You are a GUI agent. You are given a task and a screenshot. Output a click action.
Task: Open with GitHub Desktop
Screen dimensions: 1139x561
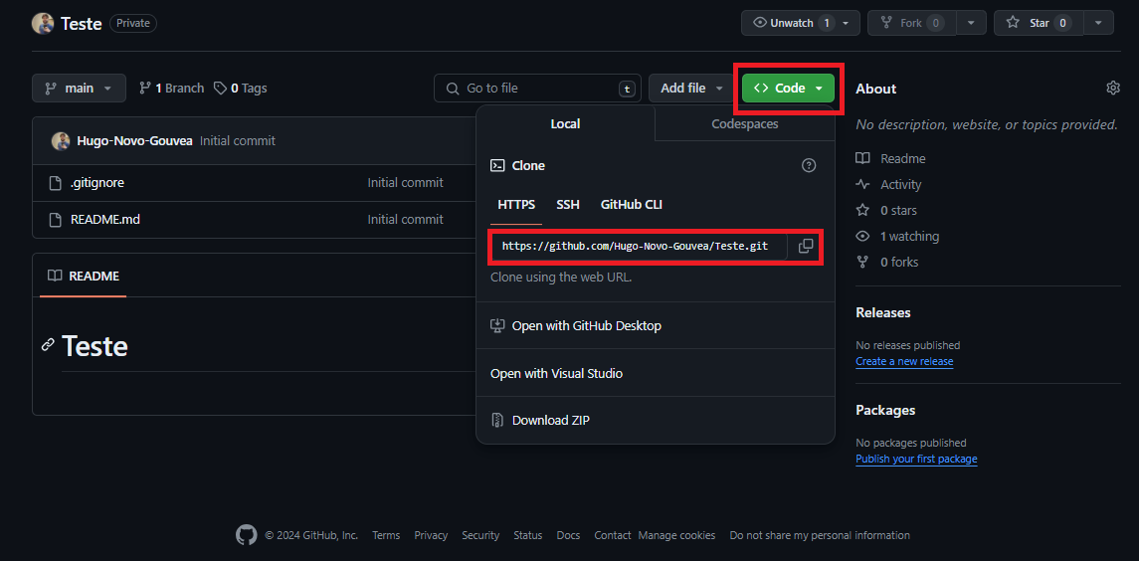(x=586, y=326)
